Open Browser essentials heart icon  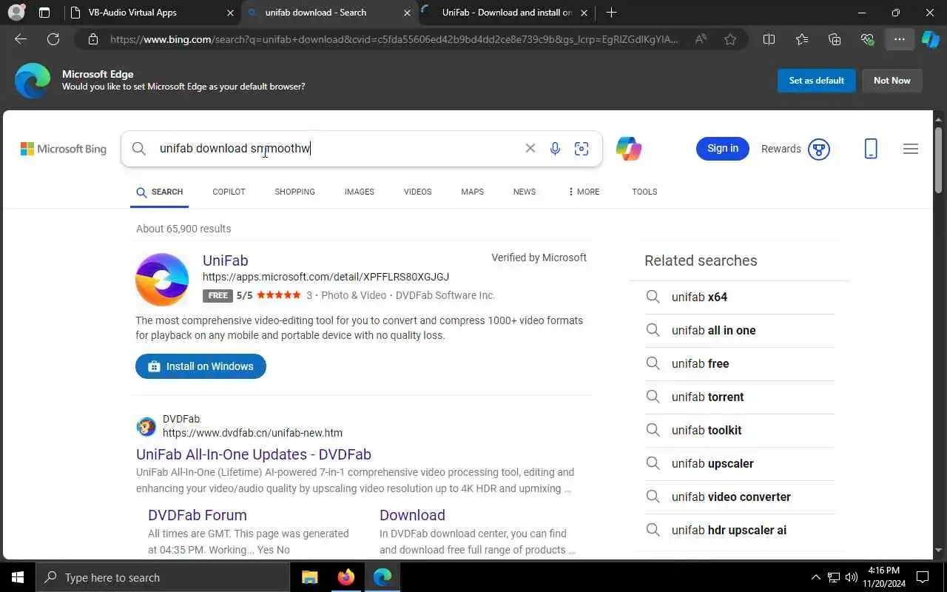click(867, 39)
